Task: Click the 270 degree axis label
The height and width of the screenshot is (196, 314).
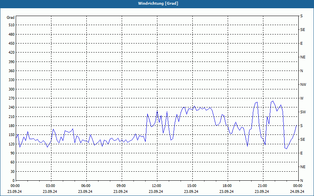Action: pos(12,98)
